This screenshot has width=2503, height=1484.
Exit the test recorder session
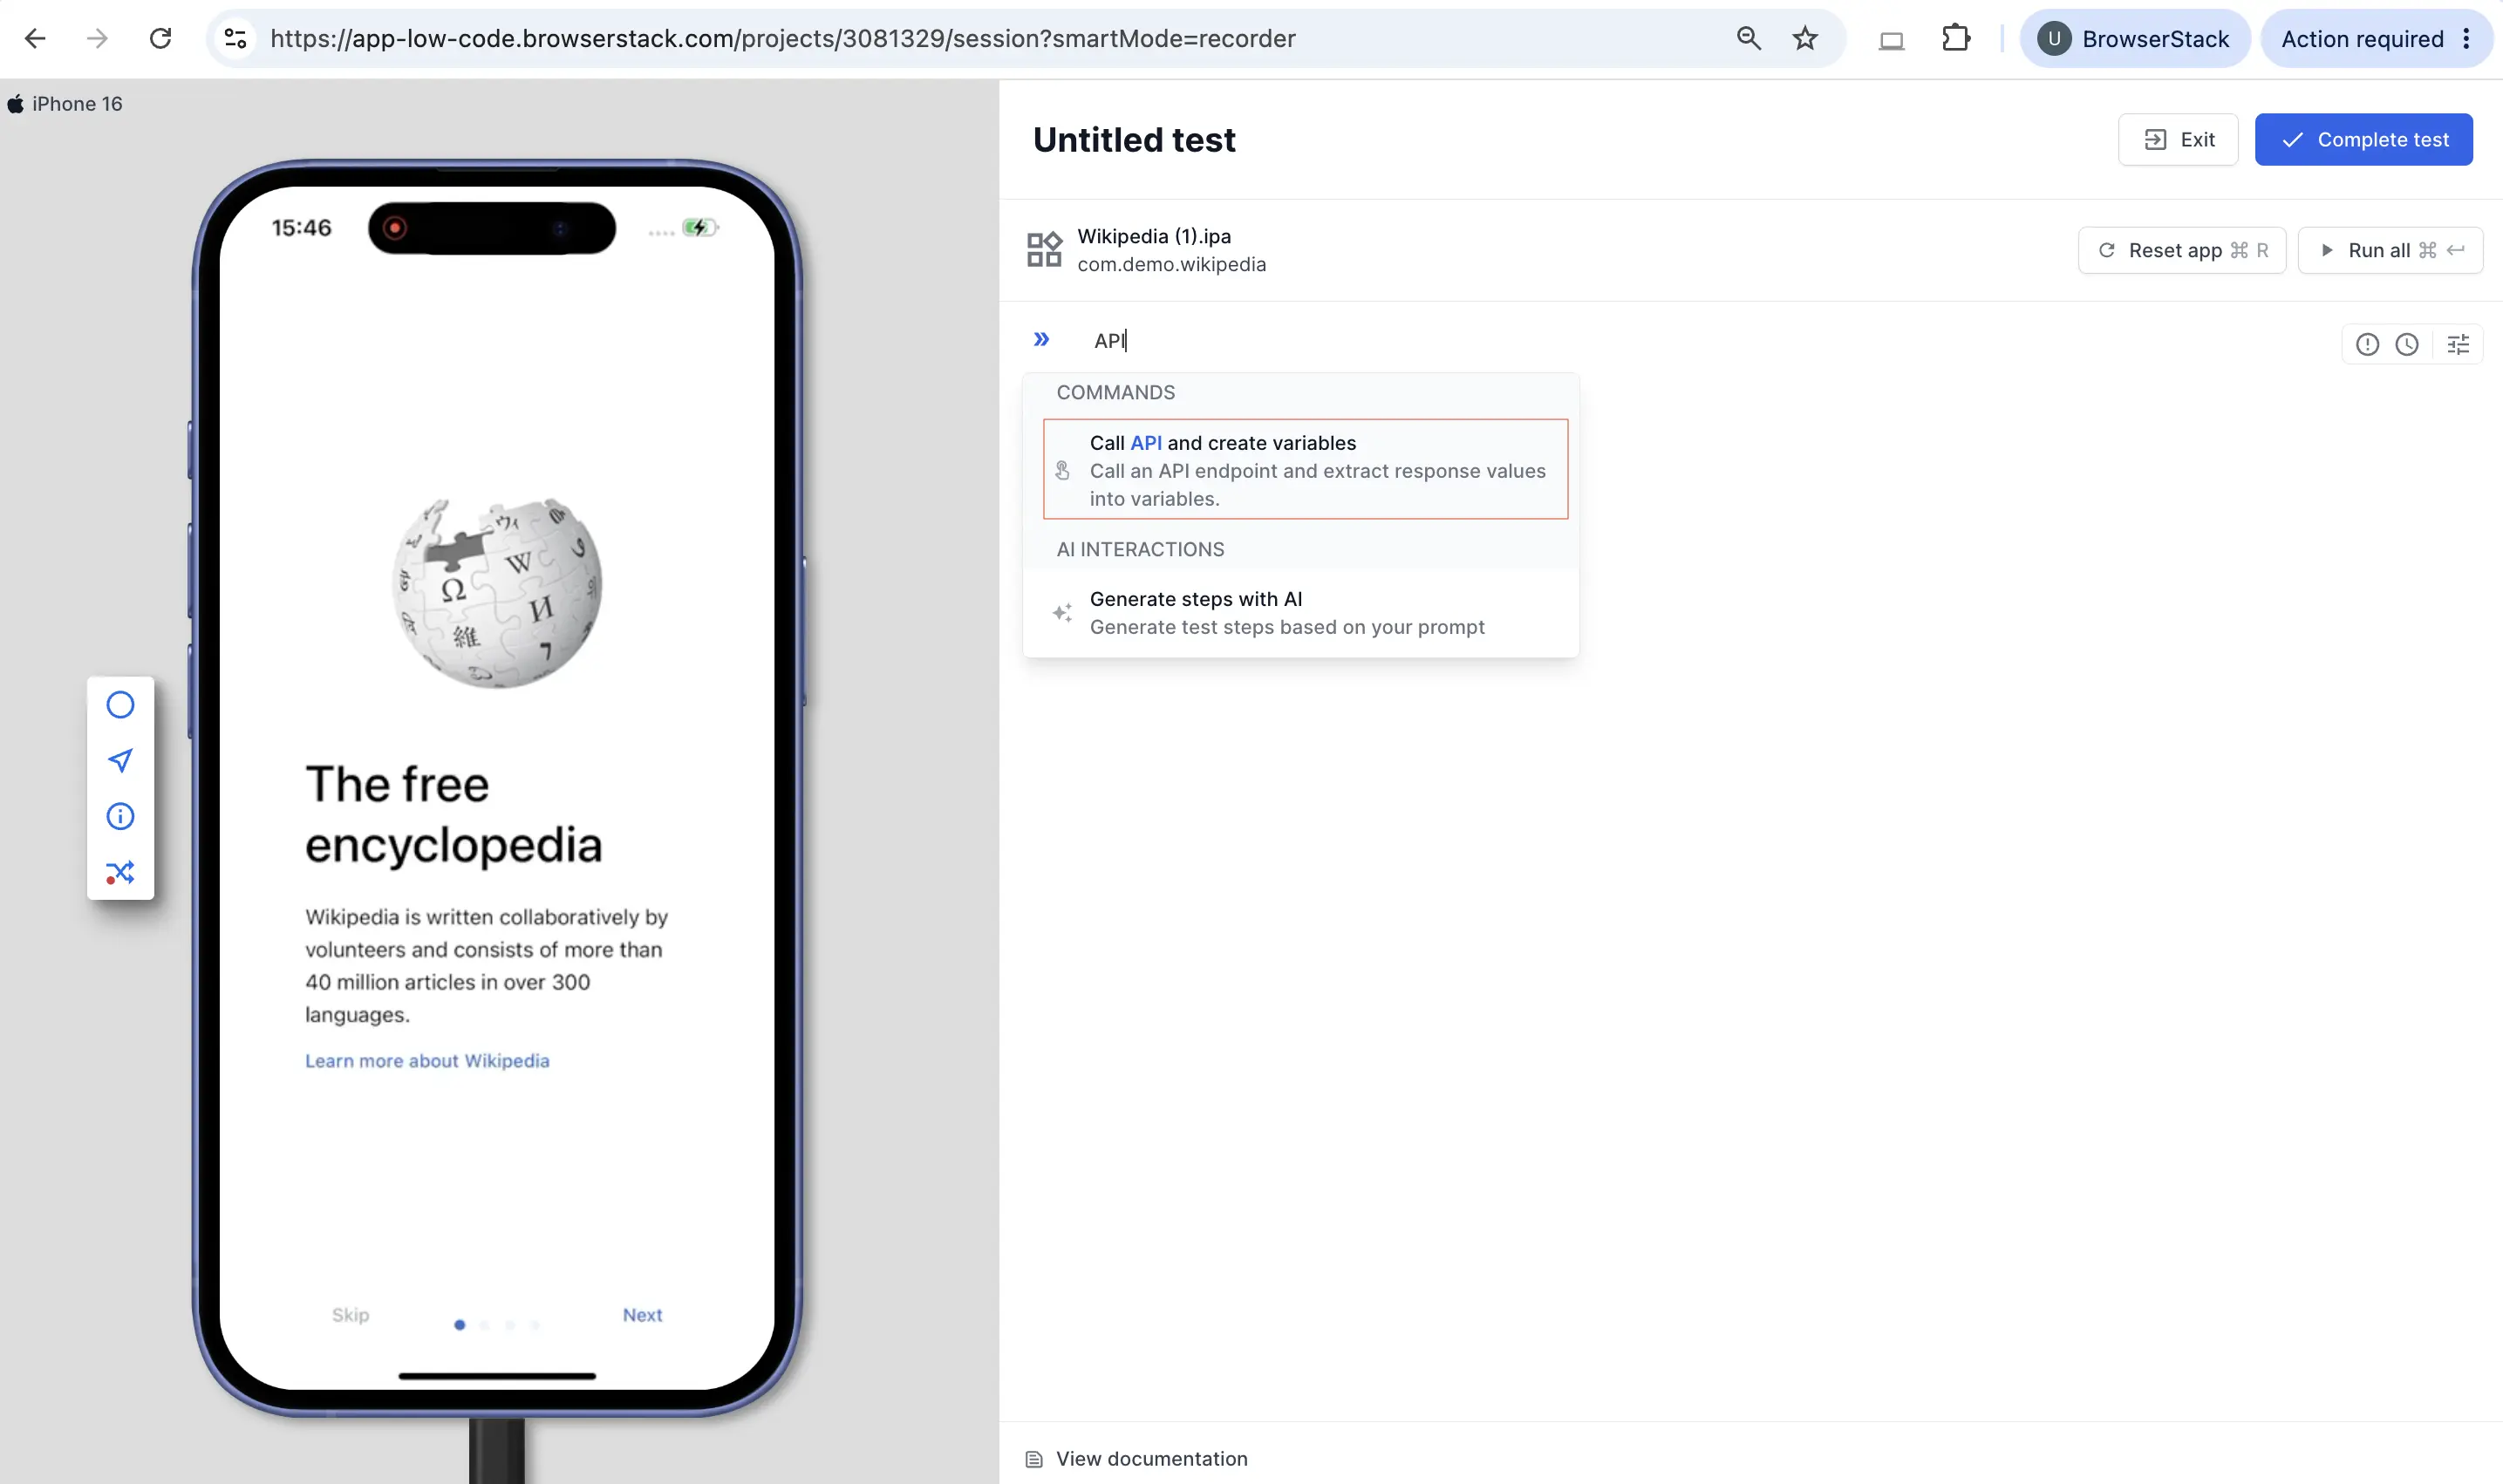2178,140
